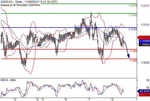The width and height of the screenshot is (150, 101).
Task: Click the 1.3052 price axis label
Action: point(145,63)
